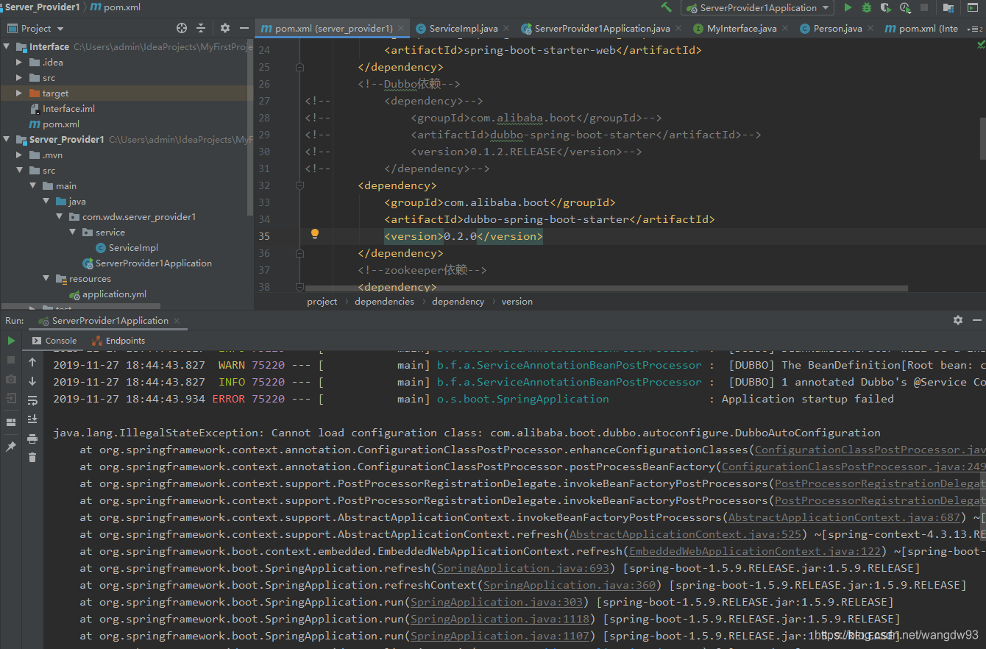986x649 pixels.
Task: Open ServerProvider1Application in project tree
Action: (153, 263)
